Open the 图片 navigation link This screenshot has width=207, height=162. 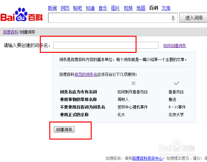tap(116, 8)
